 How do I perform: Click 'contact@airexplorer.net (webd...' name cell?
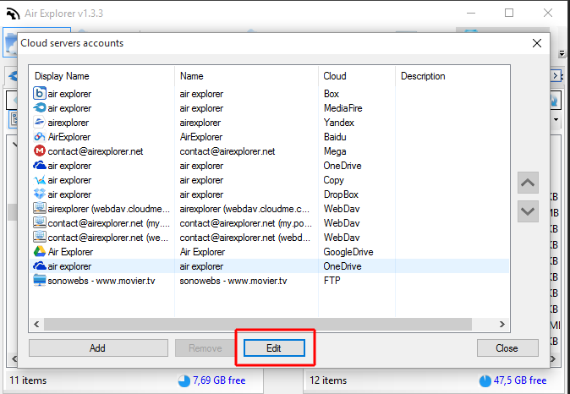tap(245, 238)
